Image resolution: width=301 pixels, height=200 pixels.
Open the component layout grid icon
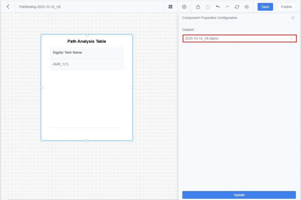click(170, 7)
